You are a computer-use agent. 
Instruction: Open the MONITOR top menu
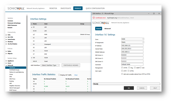coord(53,8)
